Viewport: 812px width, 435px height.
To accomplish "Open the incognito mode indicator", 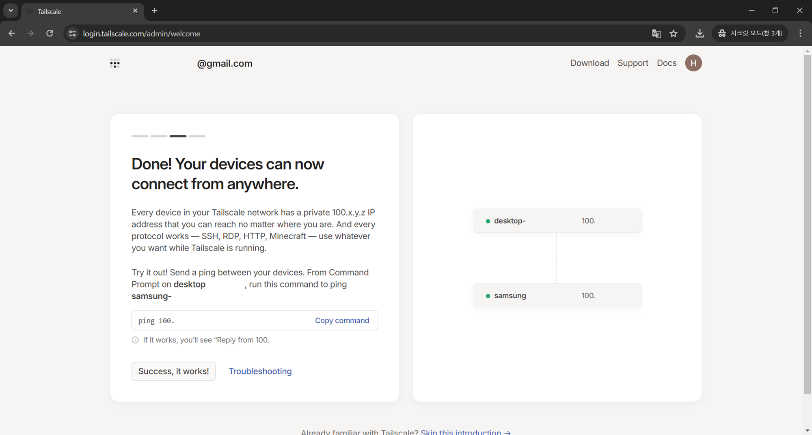I will (750, 33).
